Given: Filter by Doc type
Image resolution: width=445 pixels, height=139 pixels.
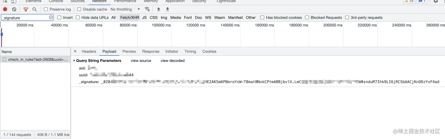Looking at the screenshot, I should click(199, 18).
